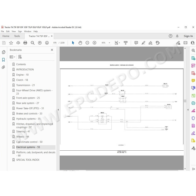
Task: Open the Sign menu
Action: [20, 31]
